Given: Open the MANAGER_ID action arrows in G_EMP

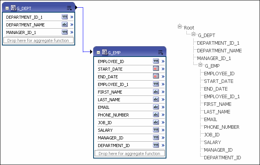Looking at the screenshot, I should 163,138.
